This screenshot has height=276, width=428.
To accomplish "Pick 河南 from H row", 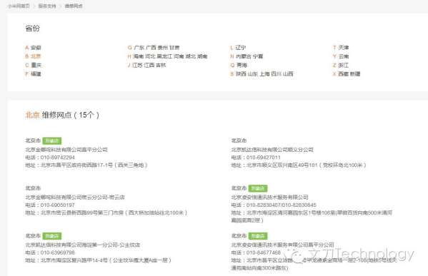I will (179, 56).
